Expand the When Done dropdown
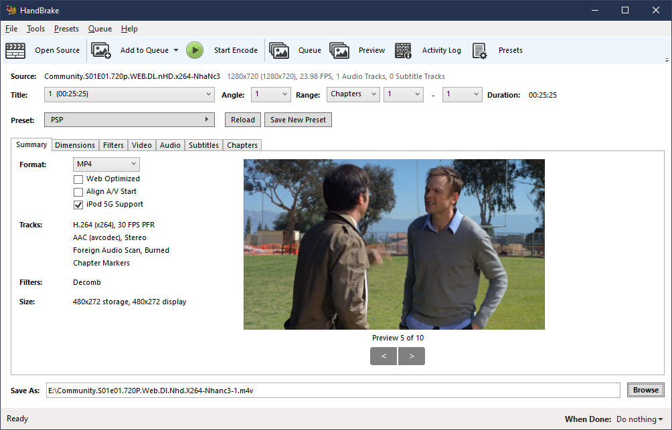This screenshot has width=672, height=430. pos(639,419)
